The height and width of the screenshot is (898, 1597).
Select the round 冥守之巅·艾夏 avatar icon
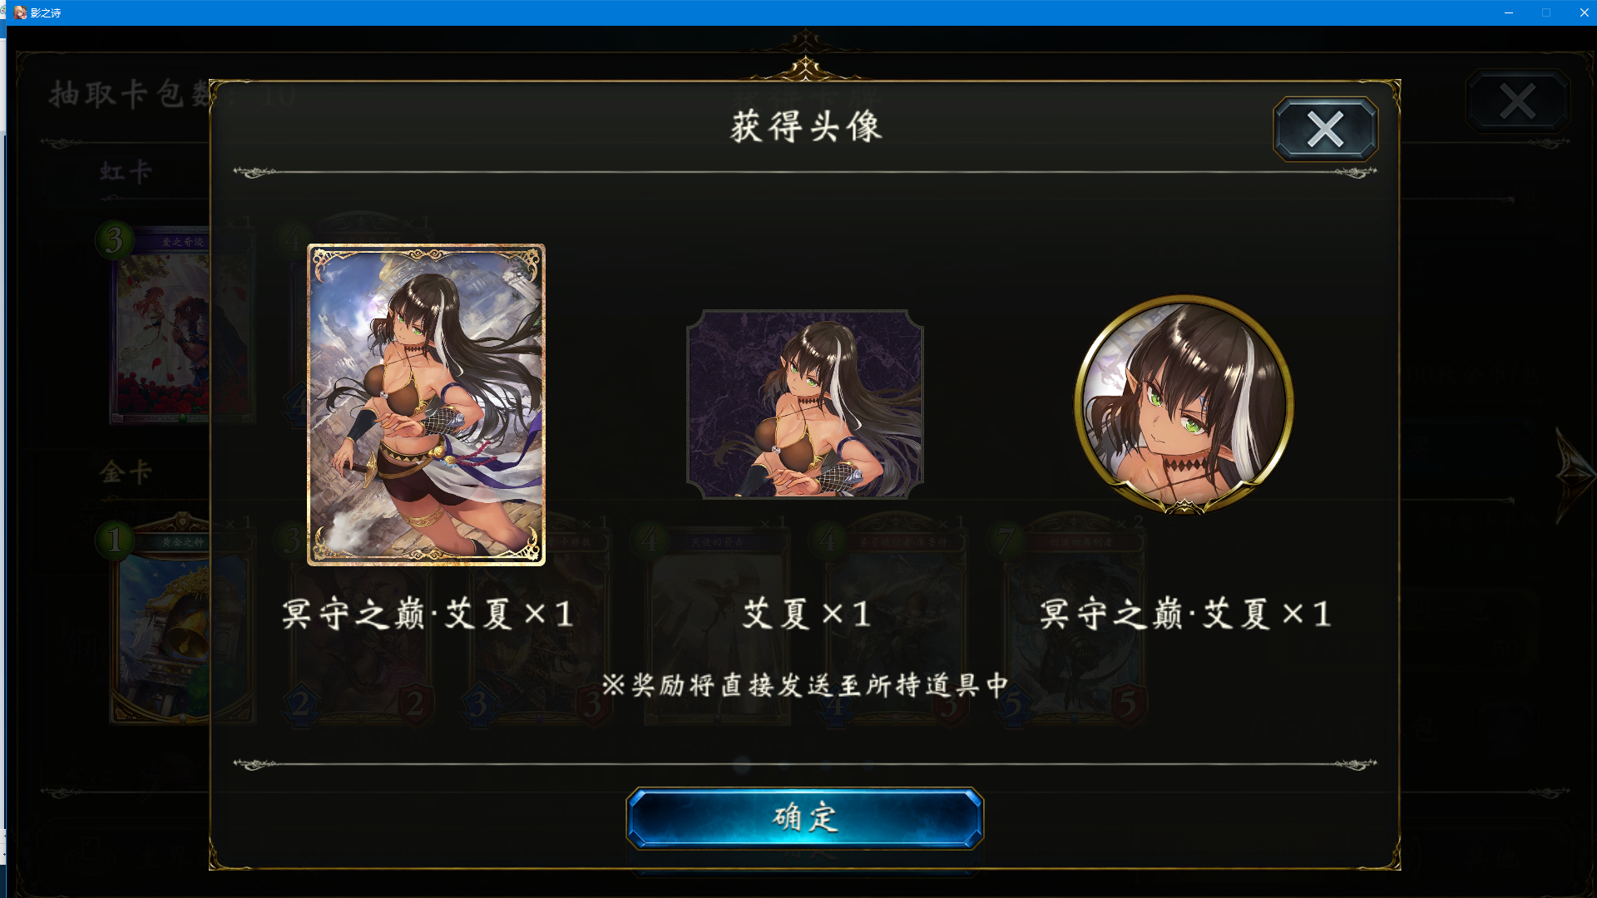pos(1184,404)
